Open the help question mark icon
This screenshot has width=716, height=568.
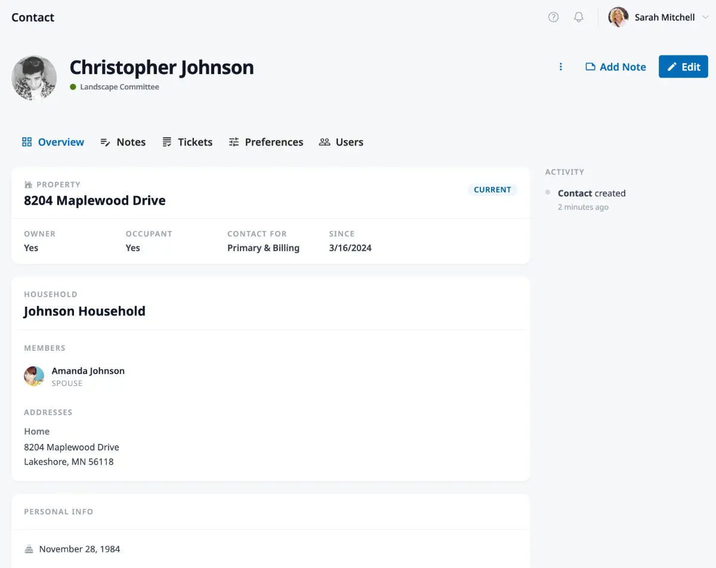click(553, 17)
